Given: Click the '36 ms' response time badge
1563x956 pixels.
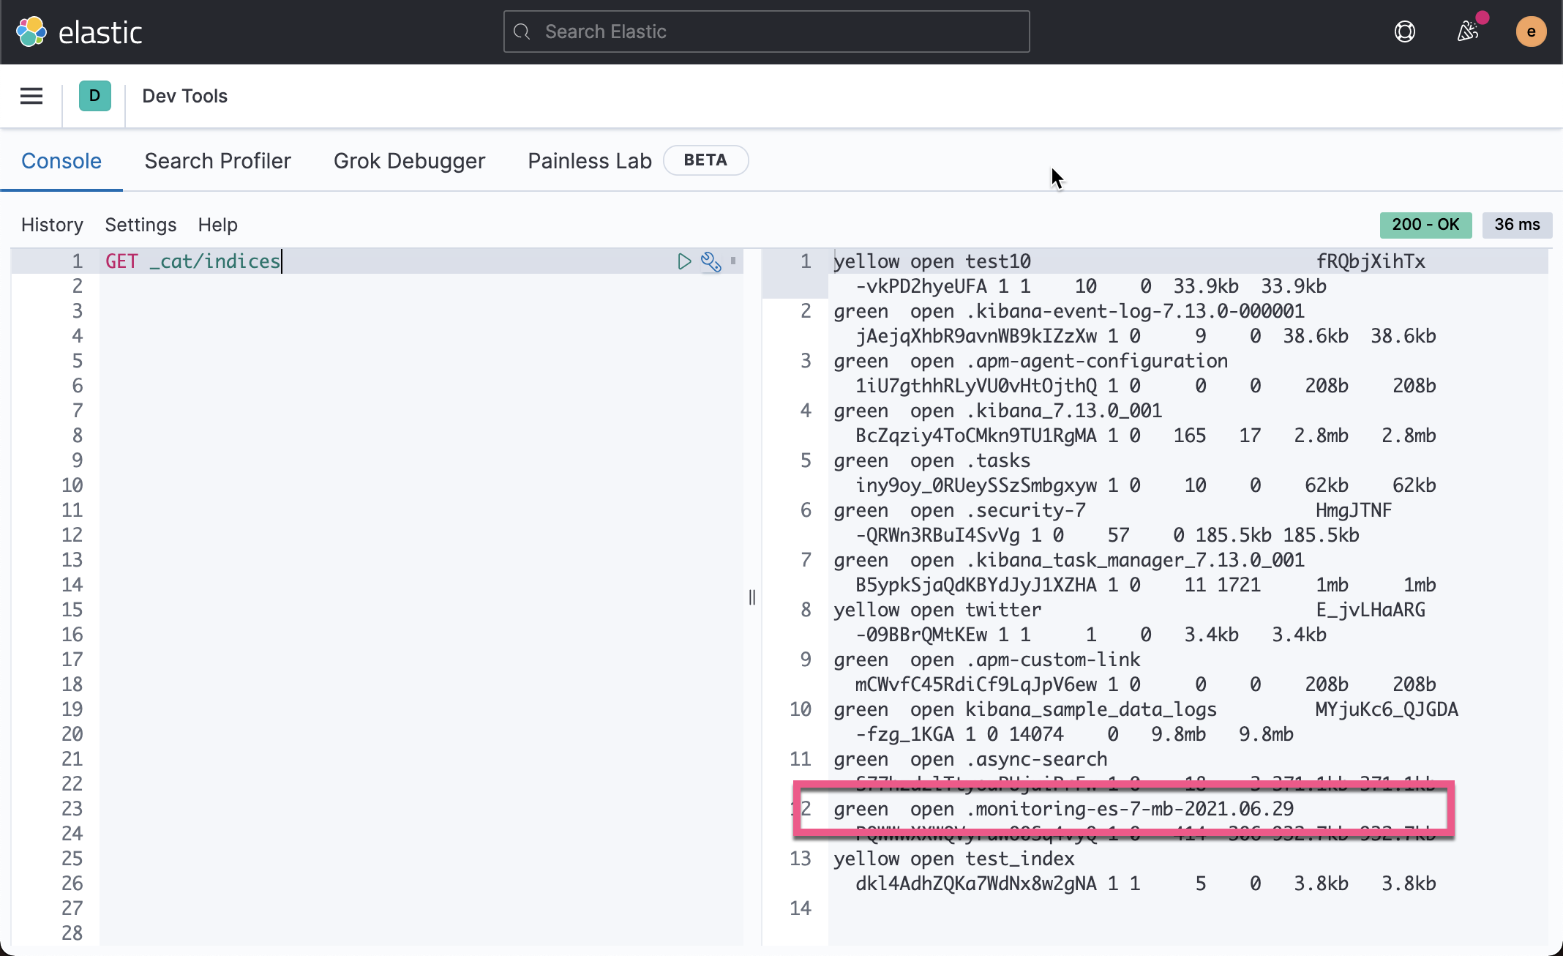Looking at the screenshot, I should click(1517, 225).
